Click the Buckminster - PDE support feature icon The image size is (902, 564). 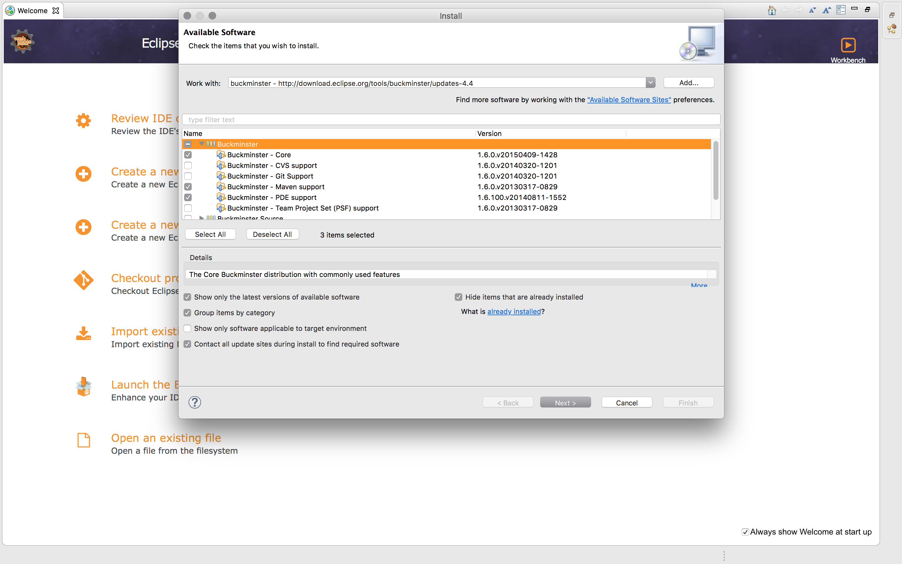(x=221, y=197)
